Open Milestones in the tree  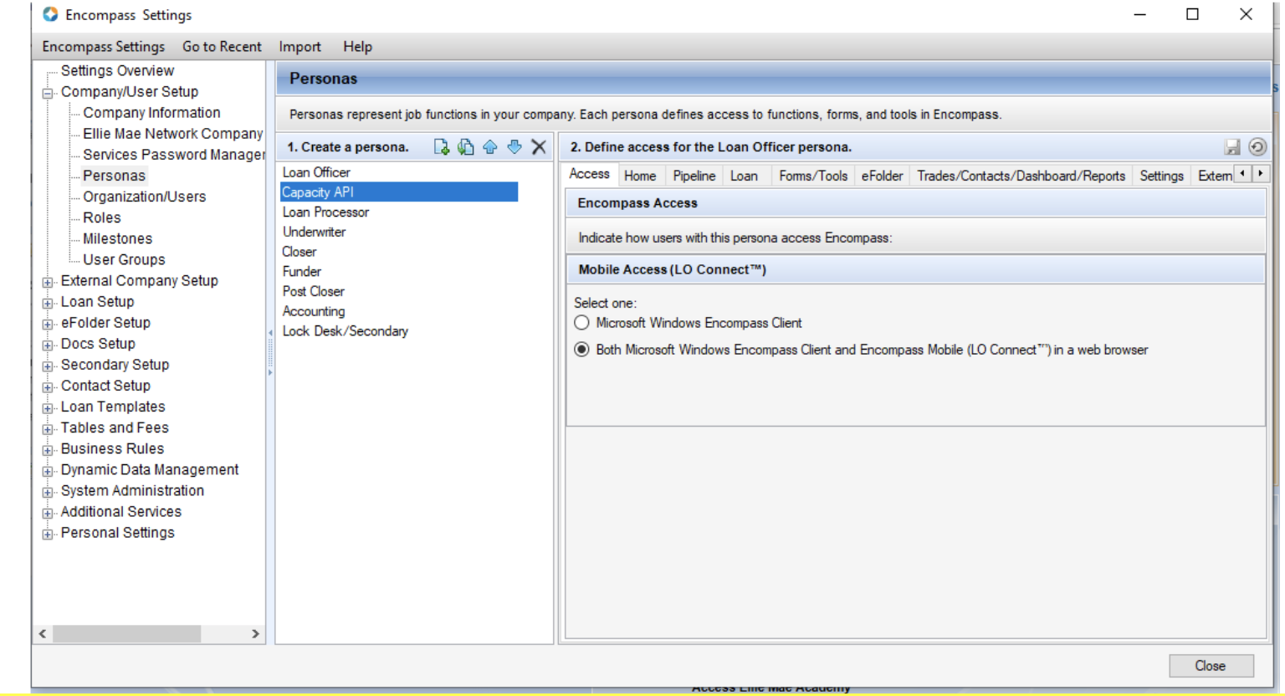click(x=117, y=238)
